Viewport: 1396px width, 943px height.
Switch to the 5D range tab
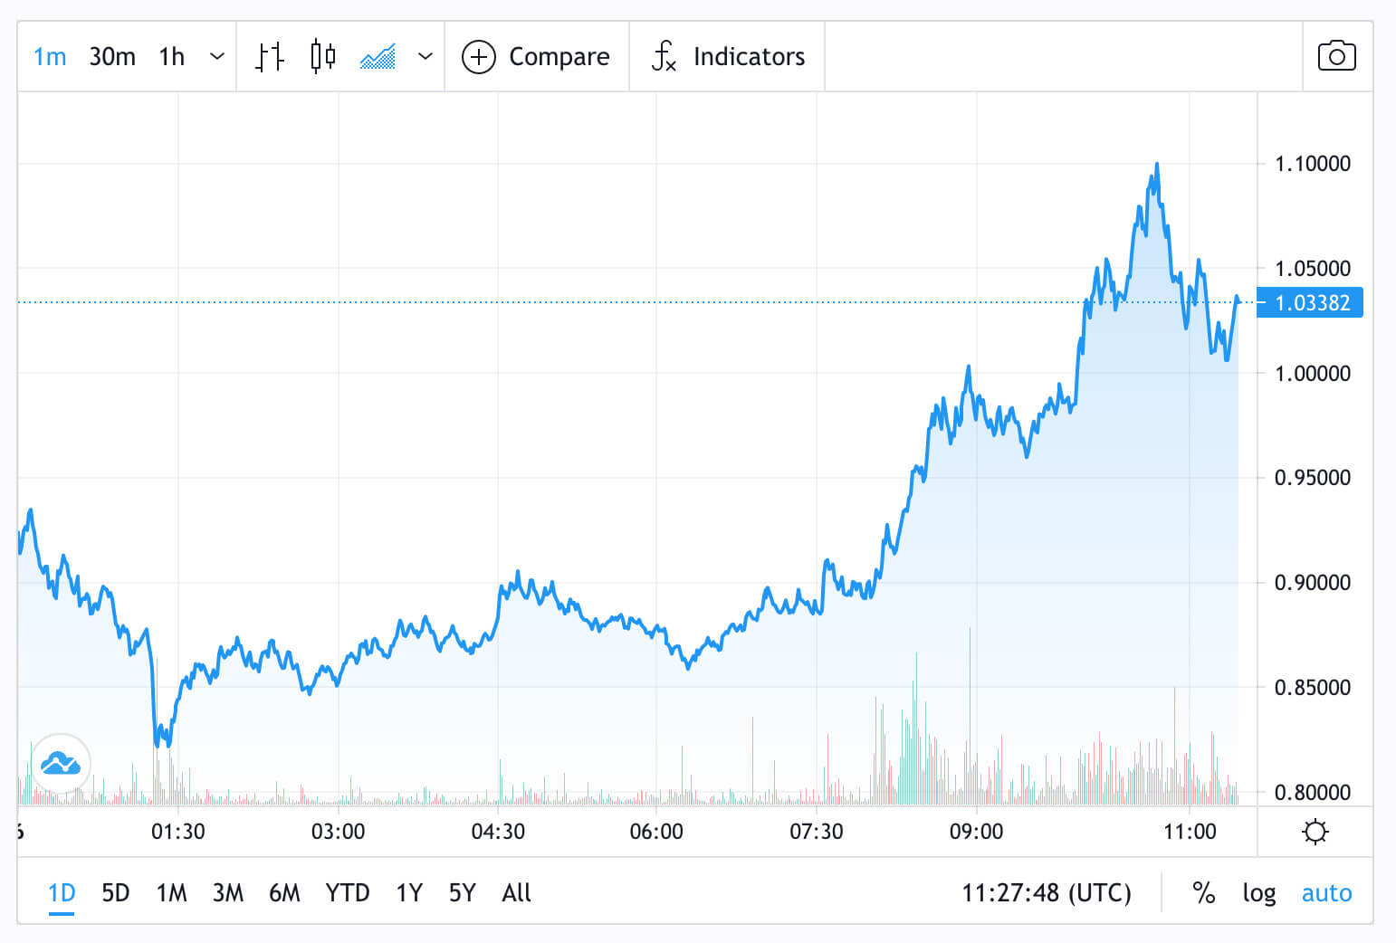coord(115,892)
